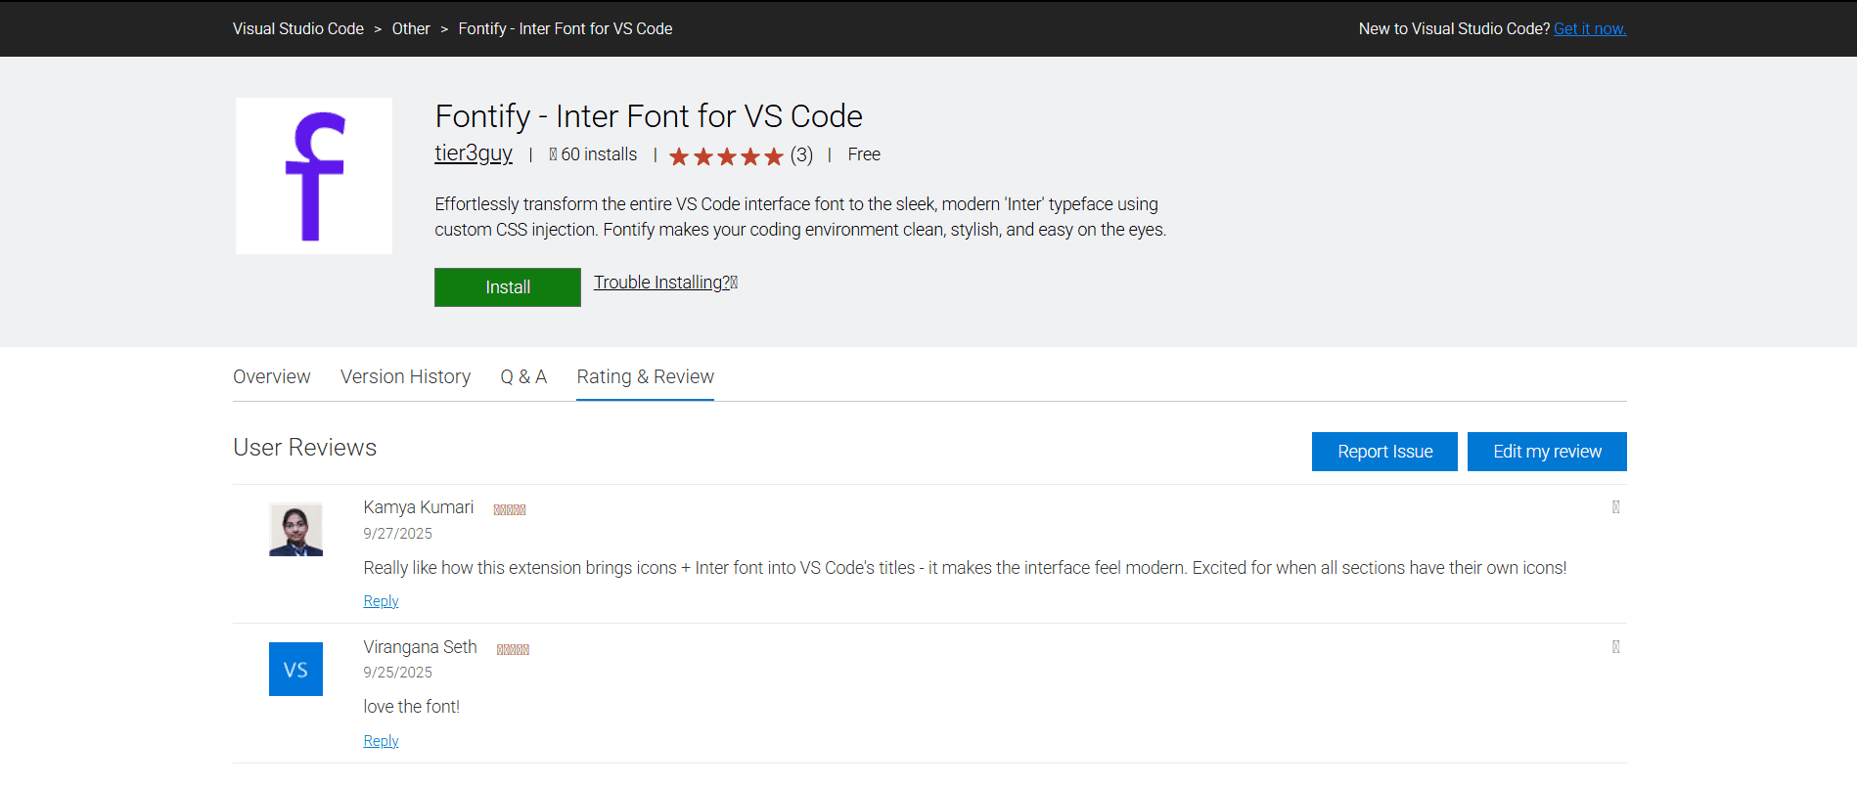The image size is (1857, 785).
Task: Open Edit my review
Action: tap(1547, 452)
